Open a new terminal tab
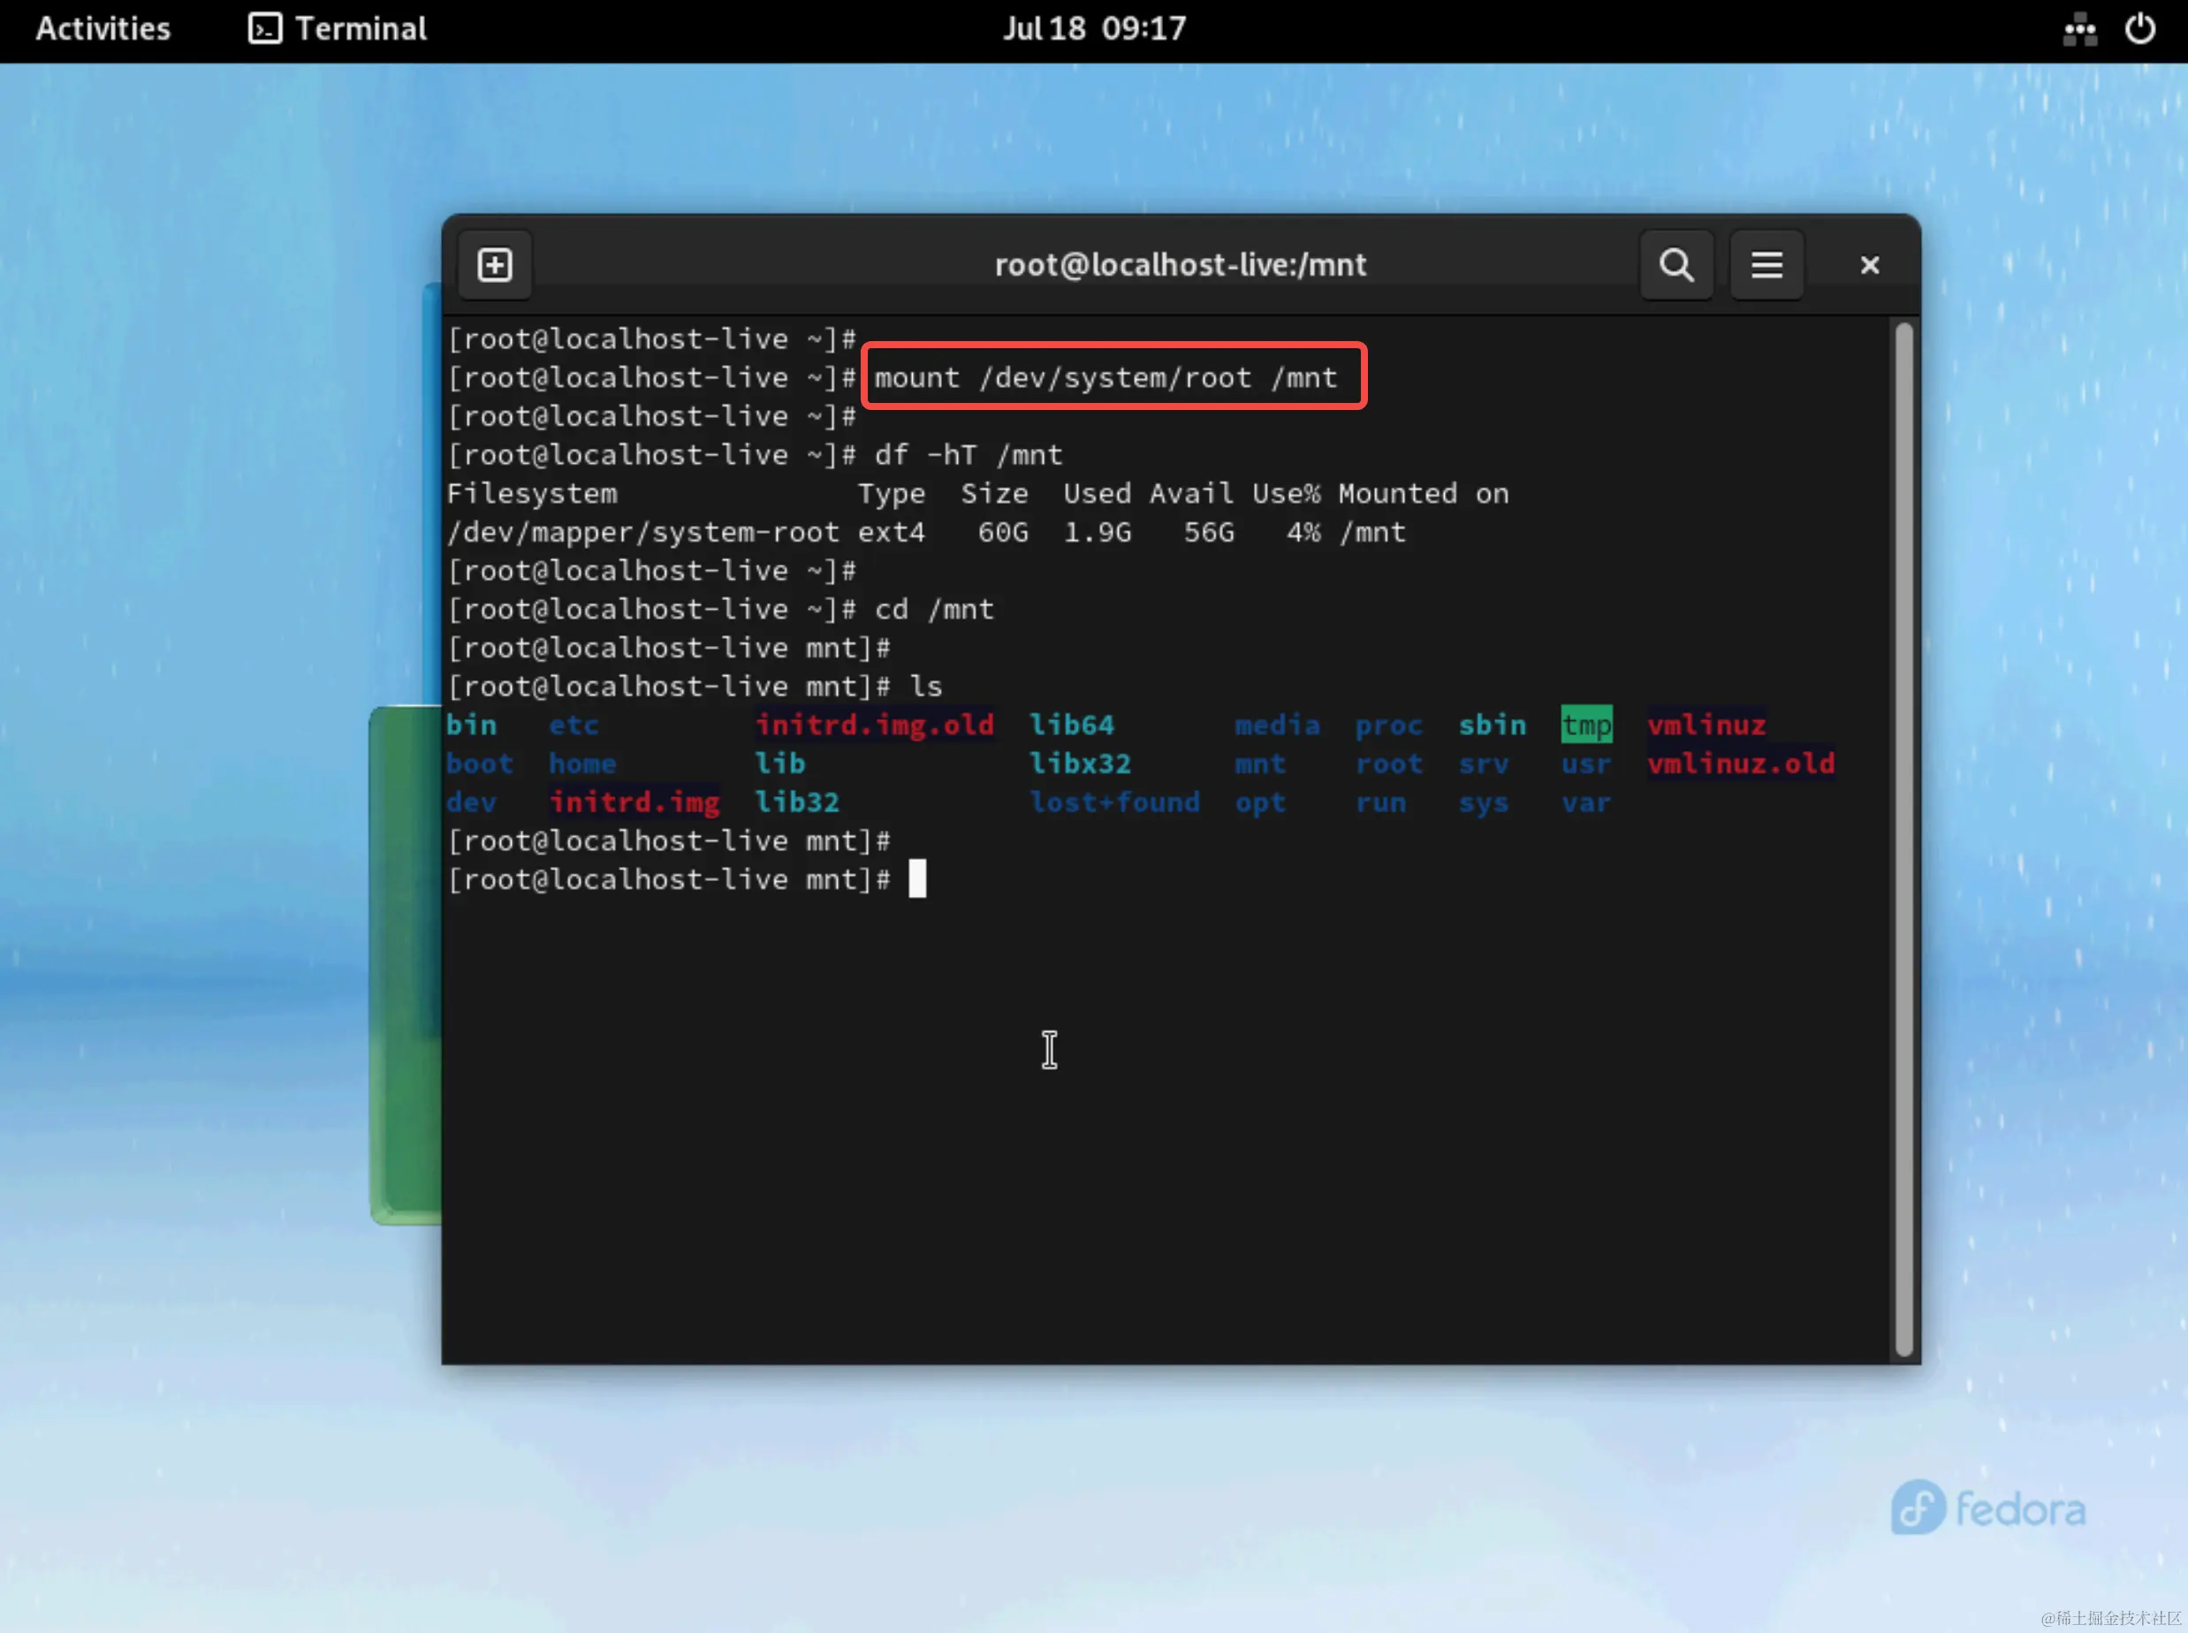2188x1633 pixels. [x=494, y=265]
